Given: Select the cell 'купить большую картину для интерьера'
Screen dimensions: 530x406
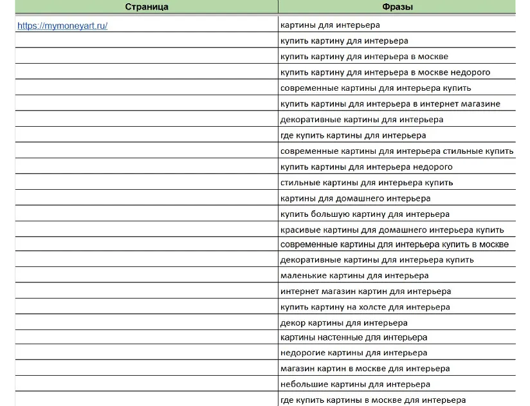Looking at the screenshot, I should point(365,214).
